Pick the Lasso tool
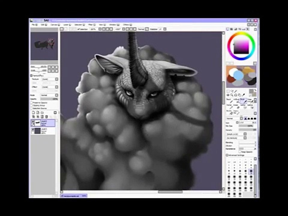The width and height of the screenshot is (288, 216). (232, 91)
